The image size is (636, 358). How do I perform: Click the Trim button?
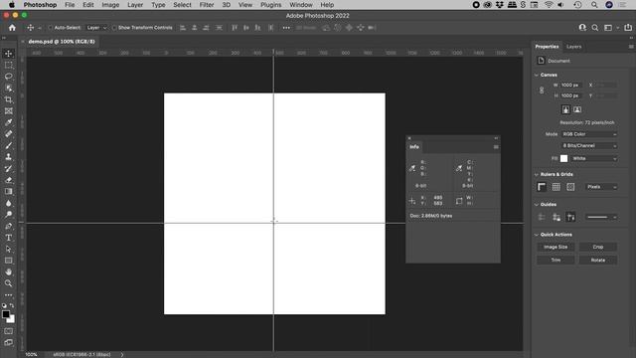[x=556, y=261]
